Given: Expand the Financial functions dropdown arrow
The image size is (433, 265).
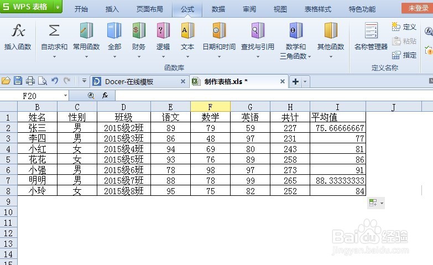Looking at the screenshot, I should (139, 56).
